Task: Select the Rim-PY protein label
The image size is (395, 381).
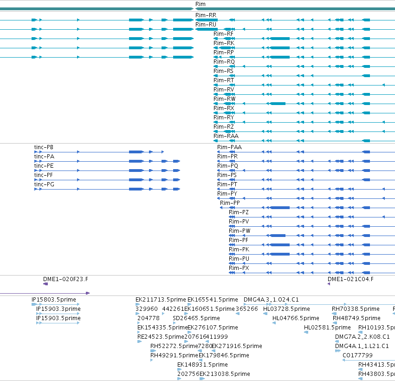Action: point(227,194)
